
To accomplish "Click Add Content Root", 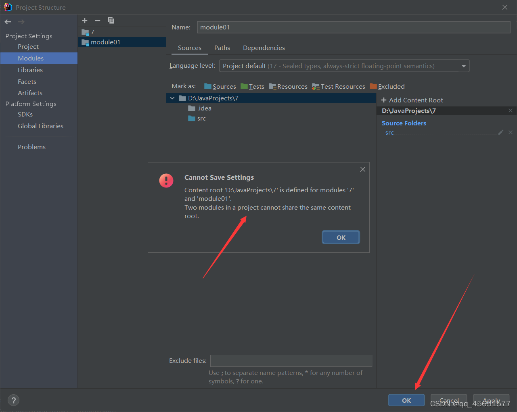I will point(412,100).
